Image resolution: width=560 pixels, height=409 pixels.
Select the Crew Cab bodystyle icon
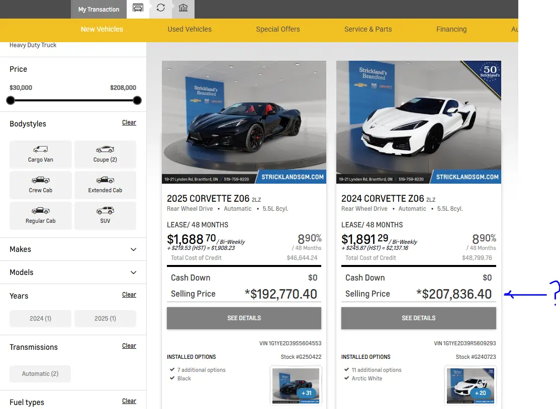pyautogui.click(x=41, y=180)
